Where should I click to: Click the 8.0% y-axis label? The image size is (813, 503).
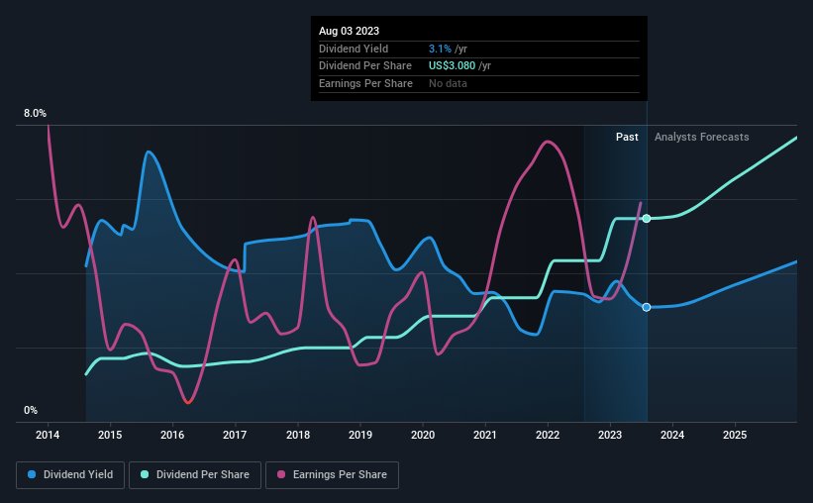point(35,113)
